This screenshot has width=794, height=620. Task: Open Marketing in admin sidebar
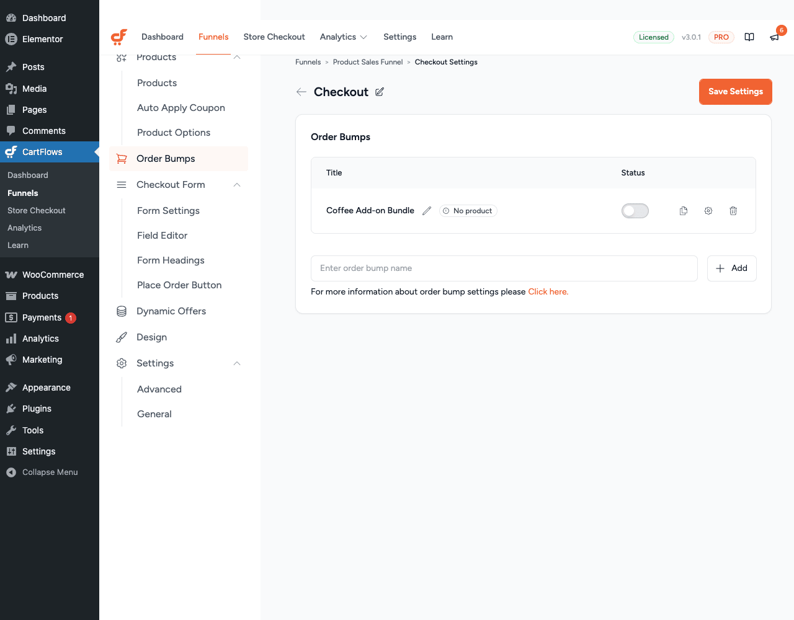50,360
